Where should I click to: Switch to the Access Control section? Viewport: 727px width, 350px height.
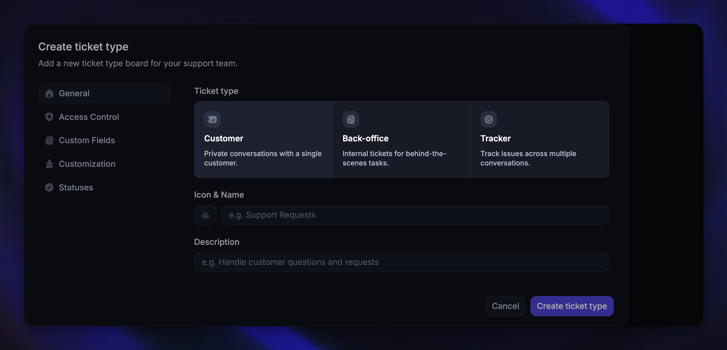click(x=89, y=117)
